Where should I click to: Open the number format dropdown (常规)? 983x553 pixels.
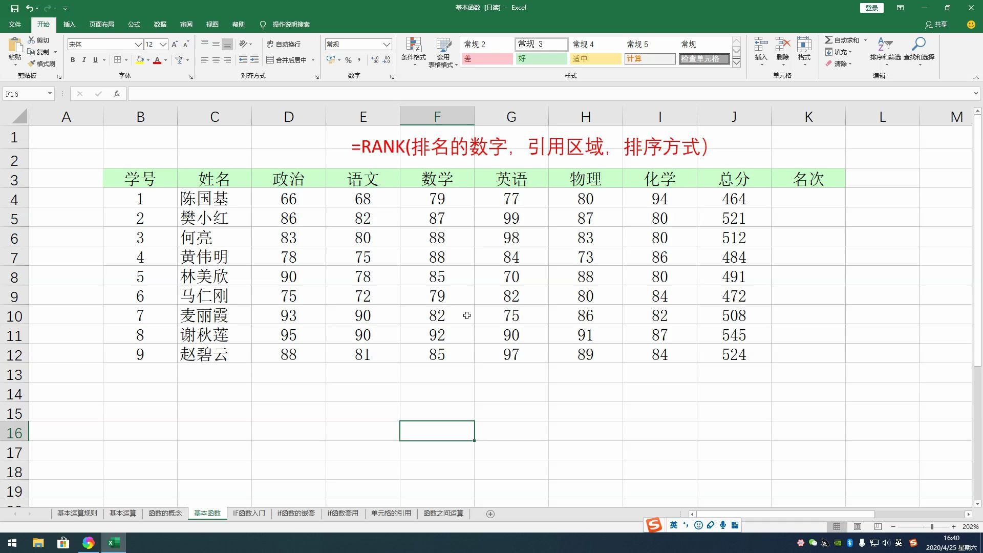coord(387,45)
